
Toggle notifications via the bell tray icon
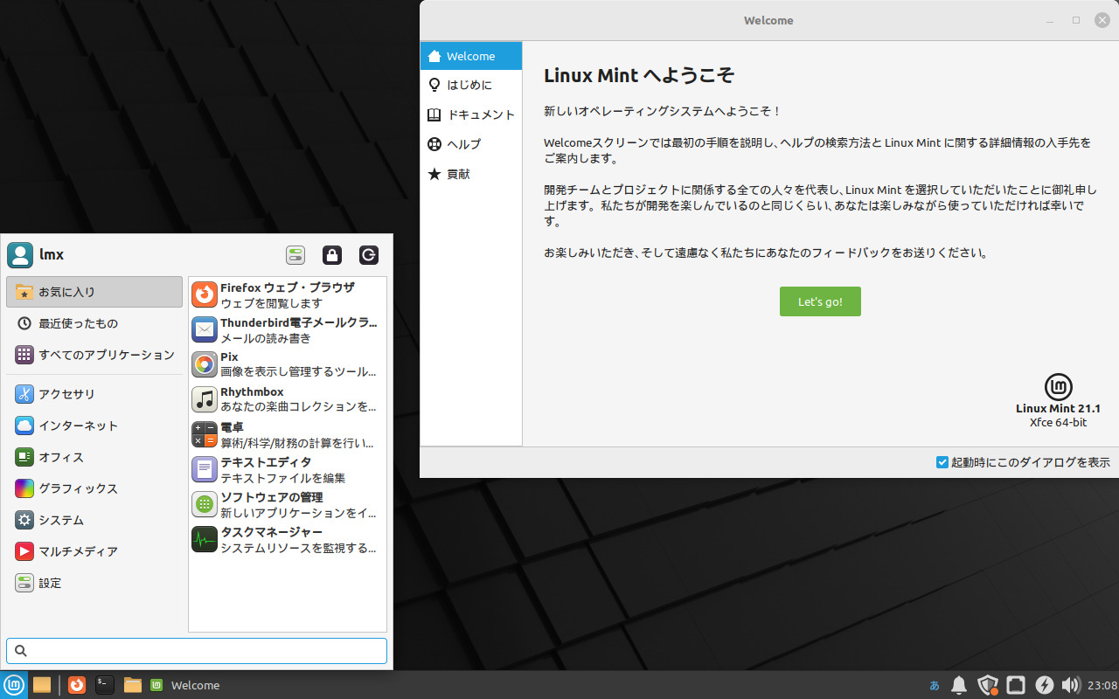(x=958, y=685)
